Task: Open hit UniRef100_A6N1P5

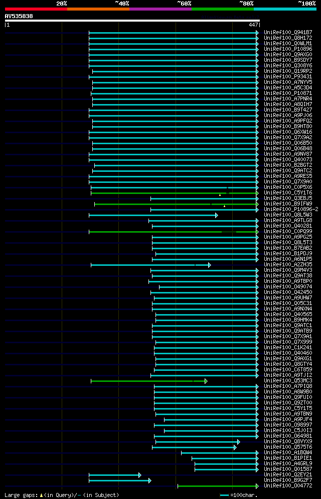Action: (x=288, y=259)
